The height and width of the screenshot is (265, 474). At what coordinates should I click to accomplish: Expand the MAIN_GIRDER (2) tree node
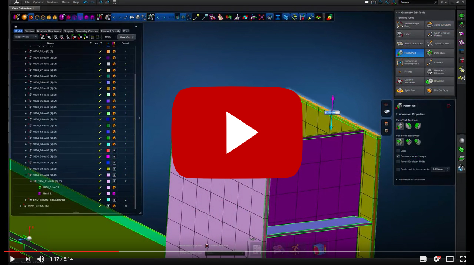pos(21,206)
